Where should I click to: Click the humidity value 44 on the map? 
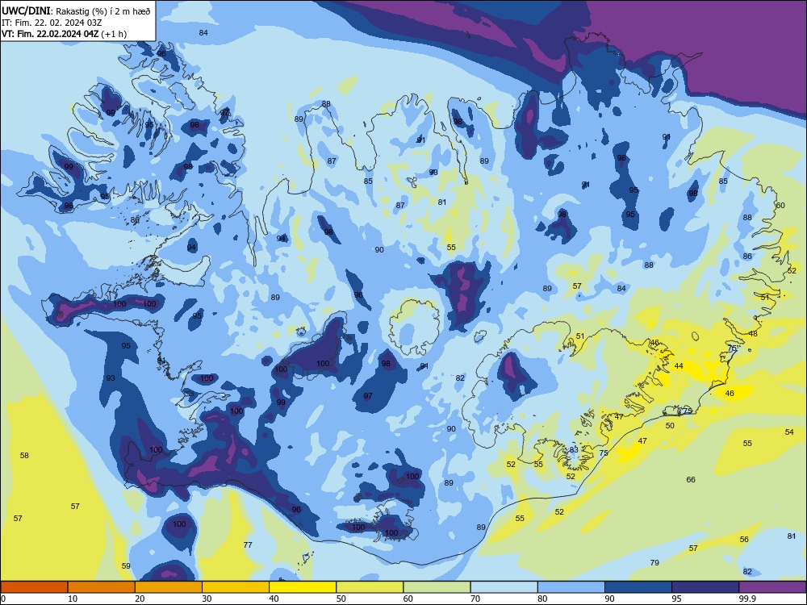coord(679,365)
